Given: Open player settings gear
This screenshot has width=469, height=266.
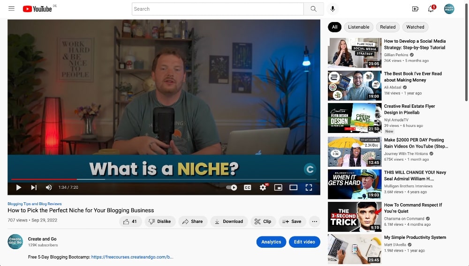Looking at the screenshot, I should click(x=263, y=187).
